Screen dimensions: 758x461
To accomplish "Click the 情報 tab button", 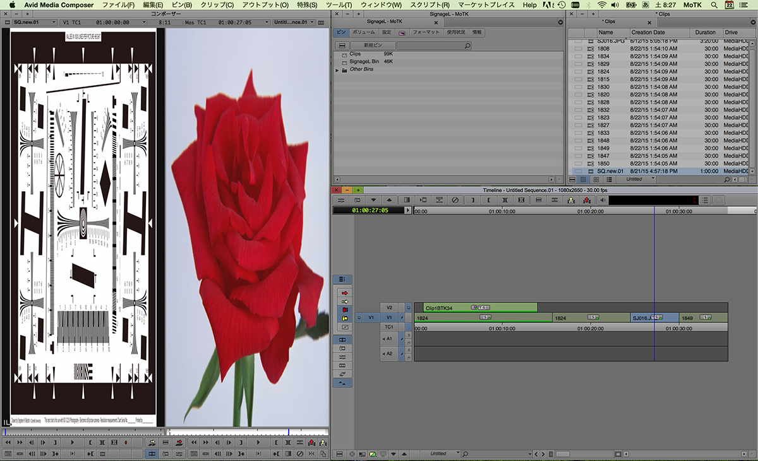I will point(477,32).
